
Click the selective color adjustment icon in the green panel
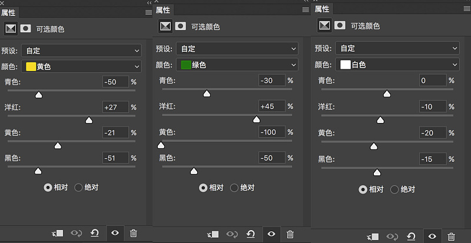[x=165, y=26]
